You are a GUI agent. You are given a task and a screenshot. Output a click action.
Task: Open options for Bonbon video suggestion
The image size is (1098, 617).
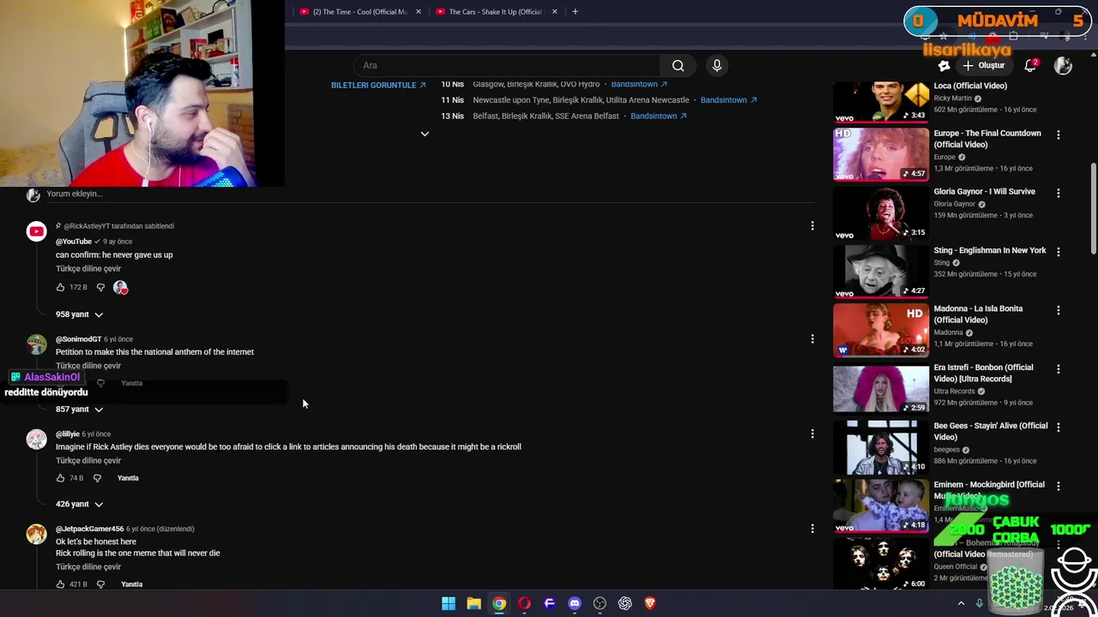(x=1058, y=369)
